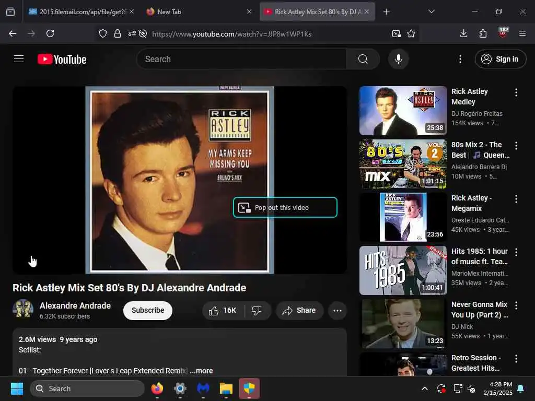Open new tab with plus button

click(x=386, y=12)
